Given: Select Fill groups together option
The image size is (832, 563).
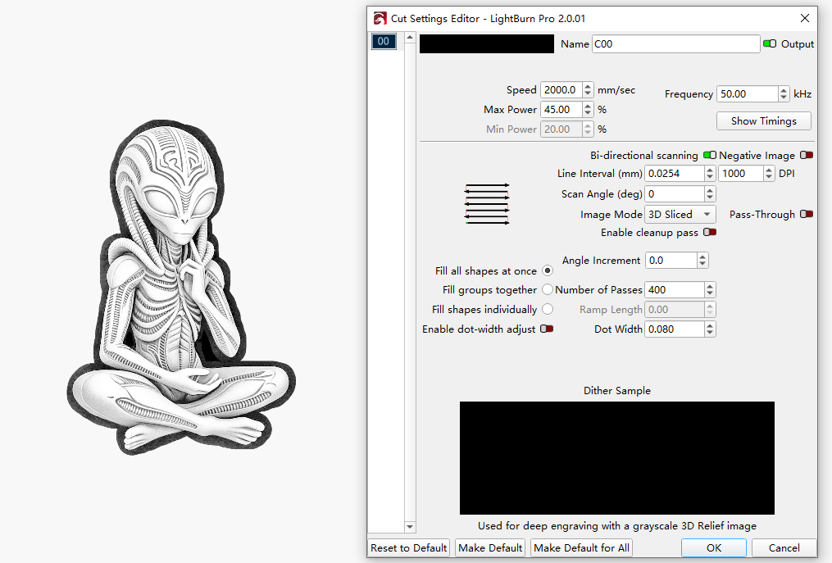Looking at the screenshot, I should point(548,290).
